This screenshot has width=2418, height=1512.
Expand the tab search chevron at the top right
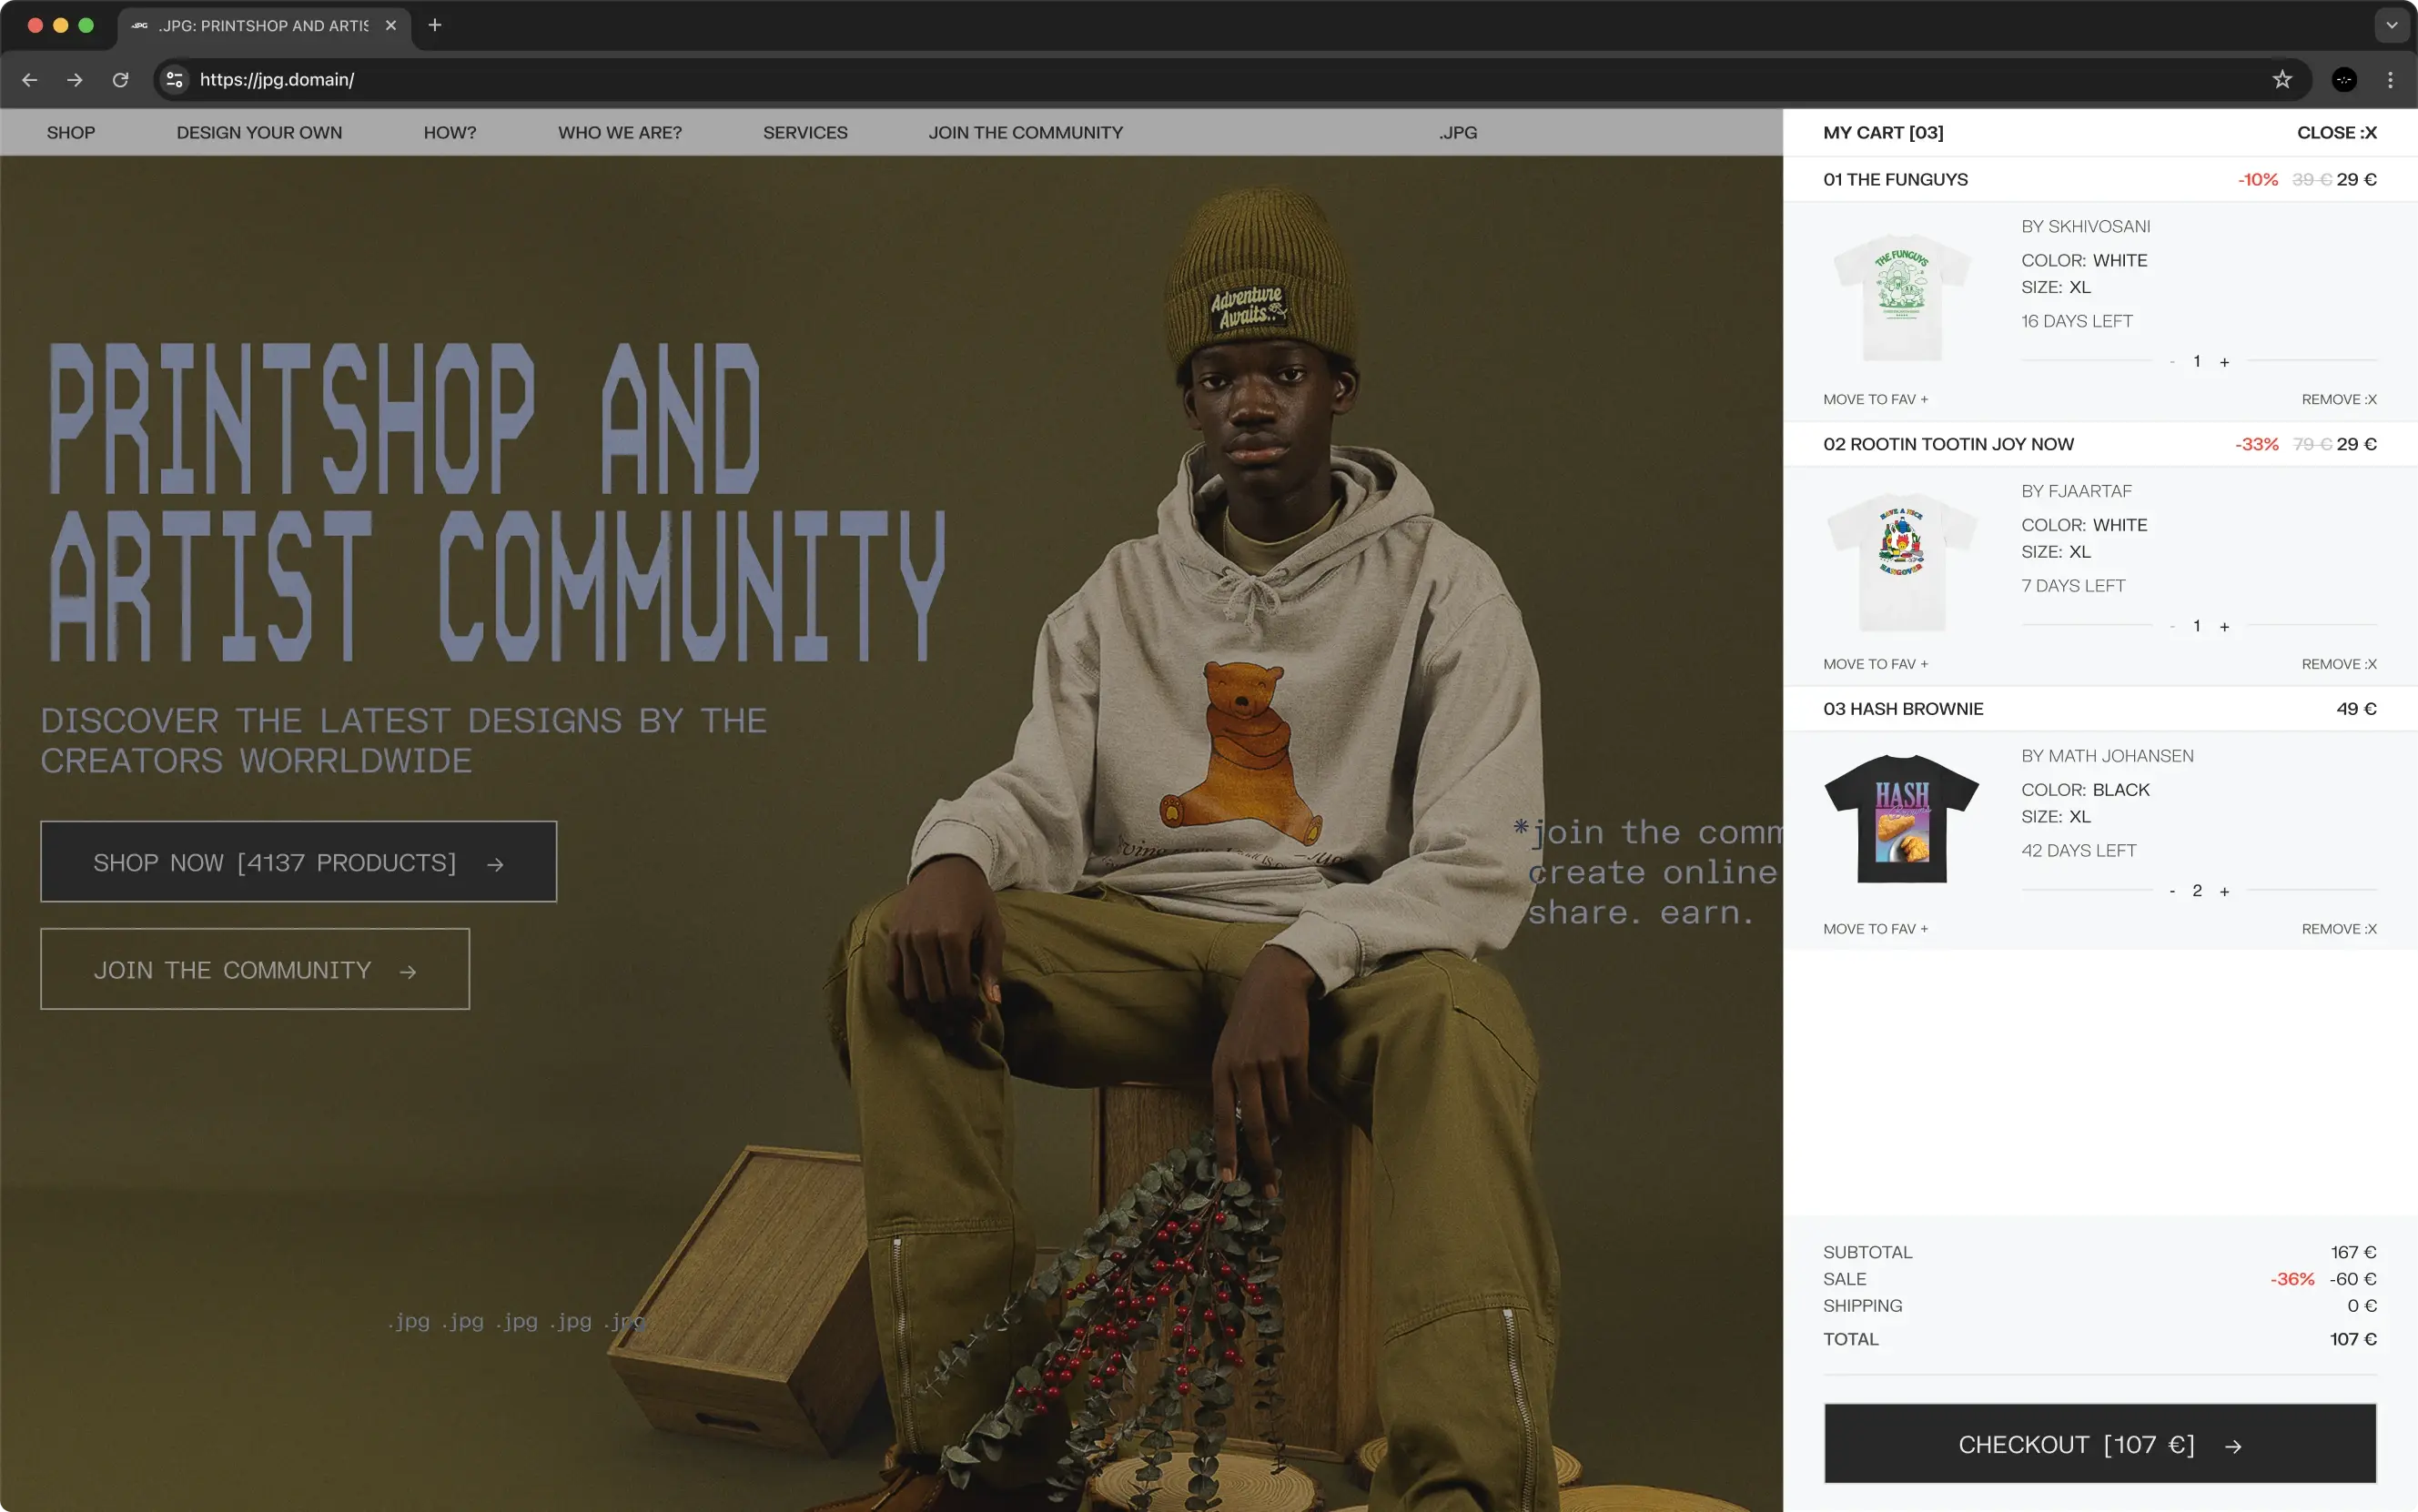pyautogui.click(x=2391, y=25)
